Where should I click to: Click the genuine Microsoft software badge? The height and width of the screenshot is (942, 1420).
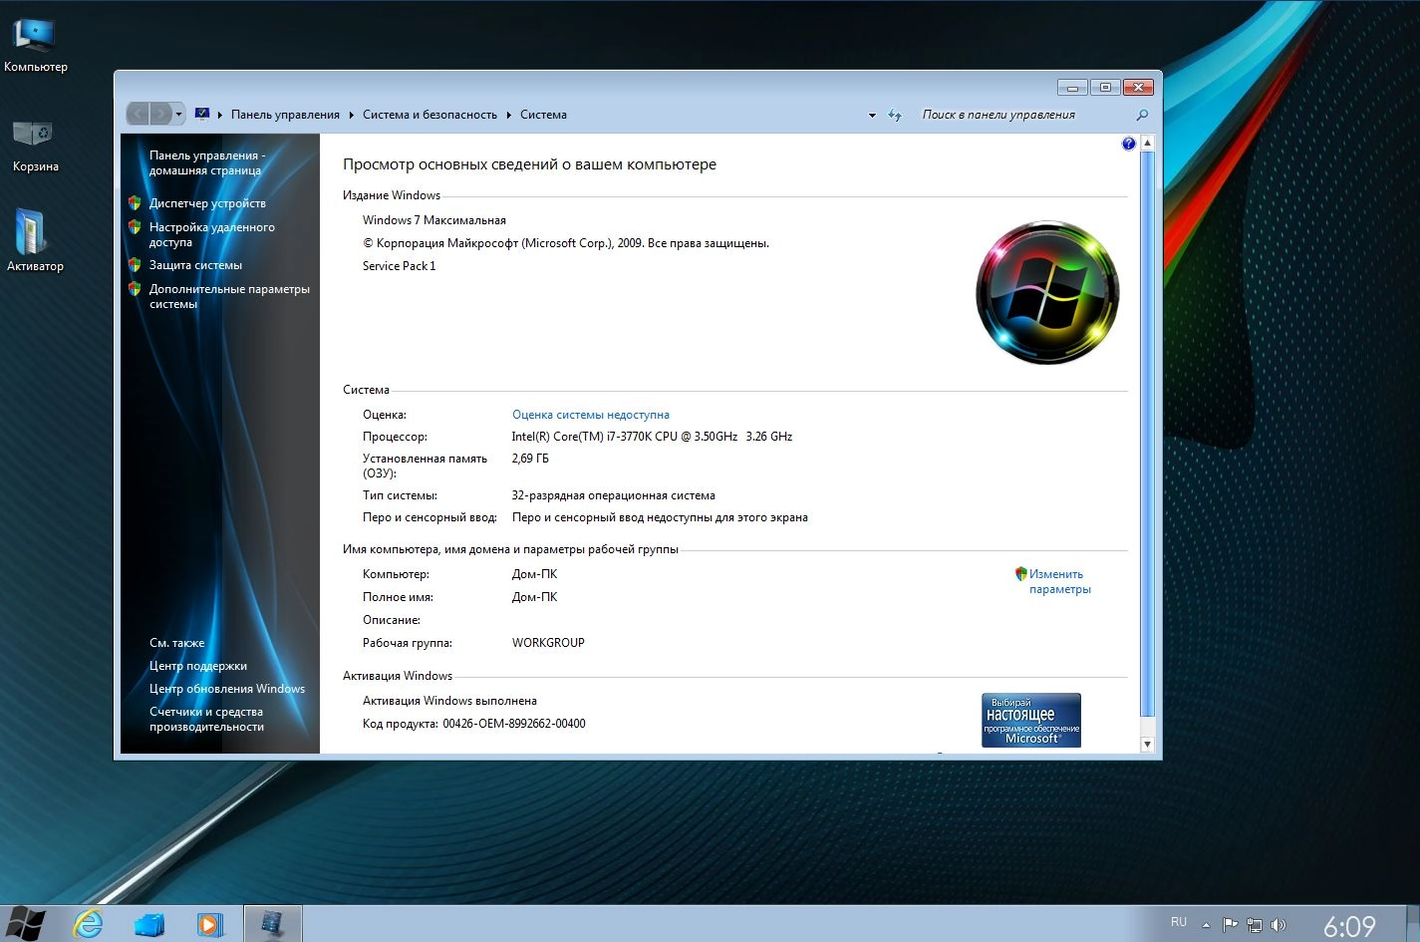click(x=1031, y=720)
